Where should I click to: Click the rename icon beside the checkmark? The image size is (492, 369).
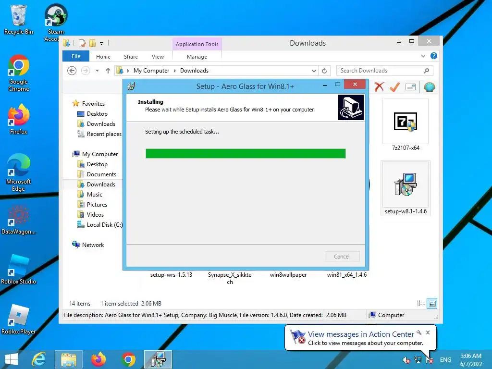tap(410, 87)
